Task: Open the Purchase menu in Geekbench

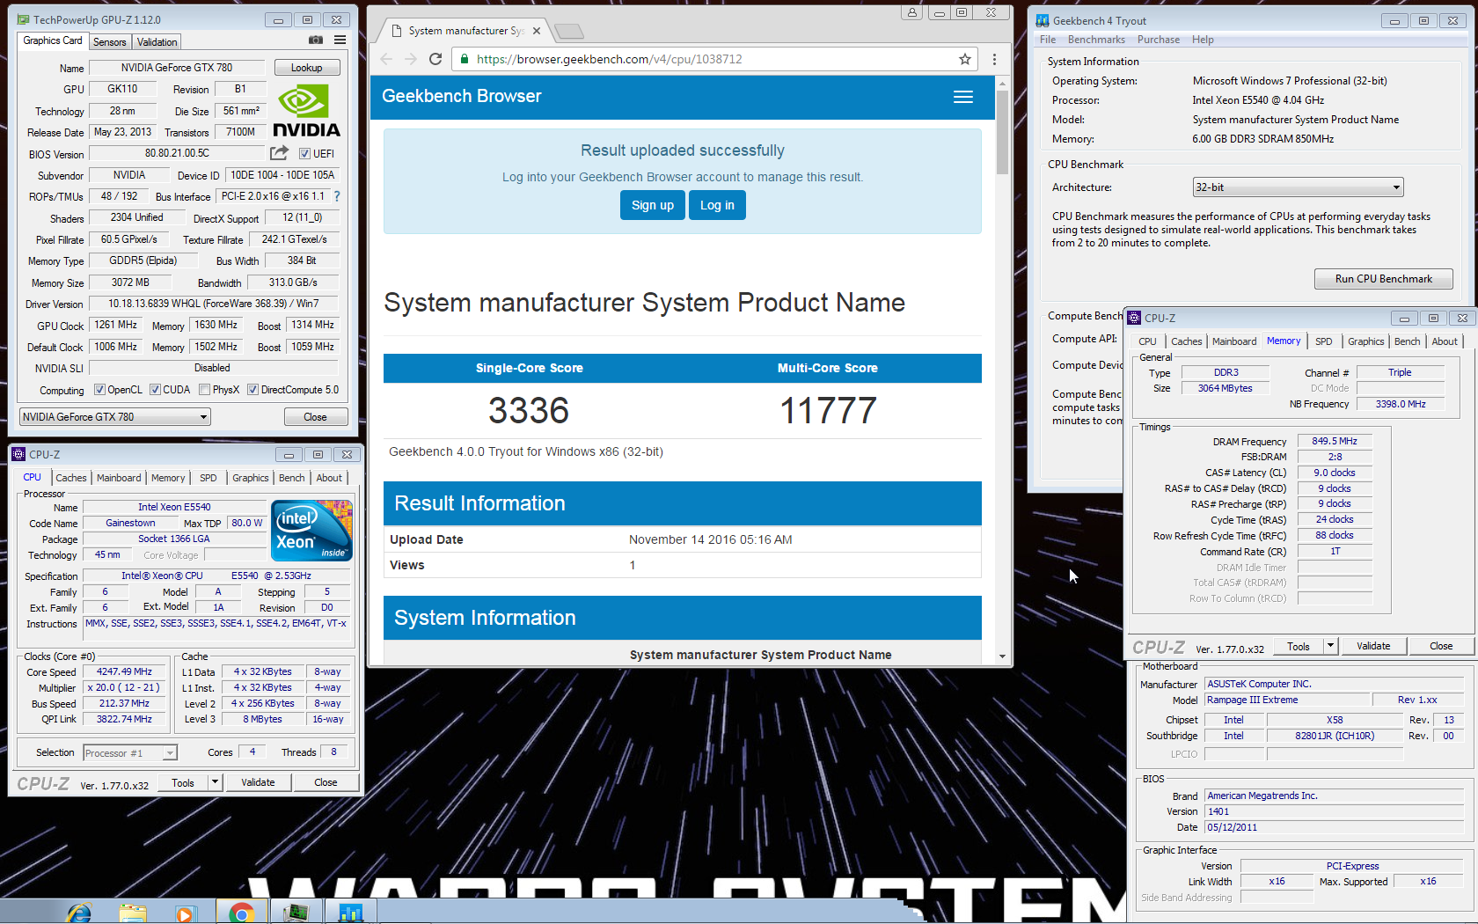Action: tap(1159, 40)
